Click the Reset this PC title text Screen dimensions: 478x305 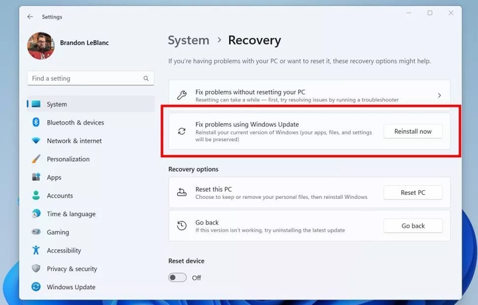point(214,189)
